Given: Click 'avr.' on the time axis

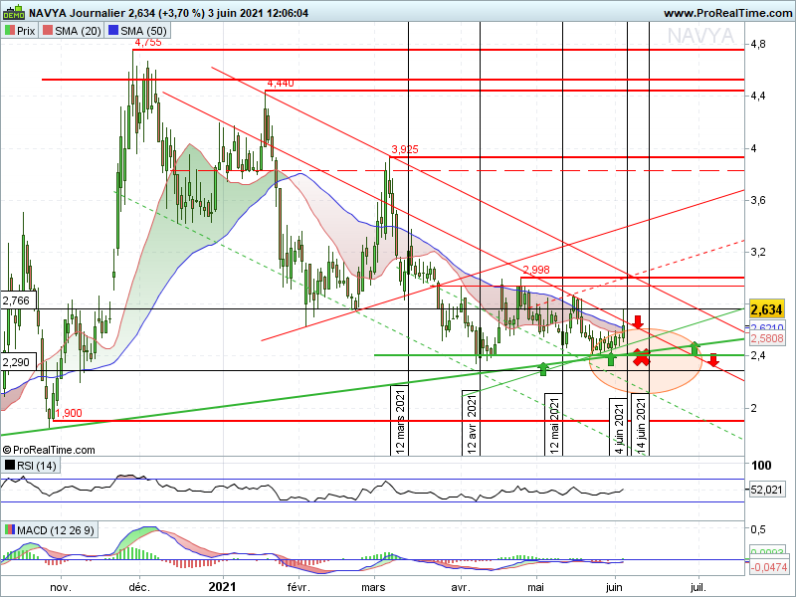Looking at the screenshot, I should point(460,587).
